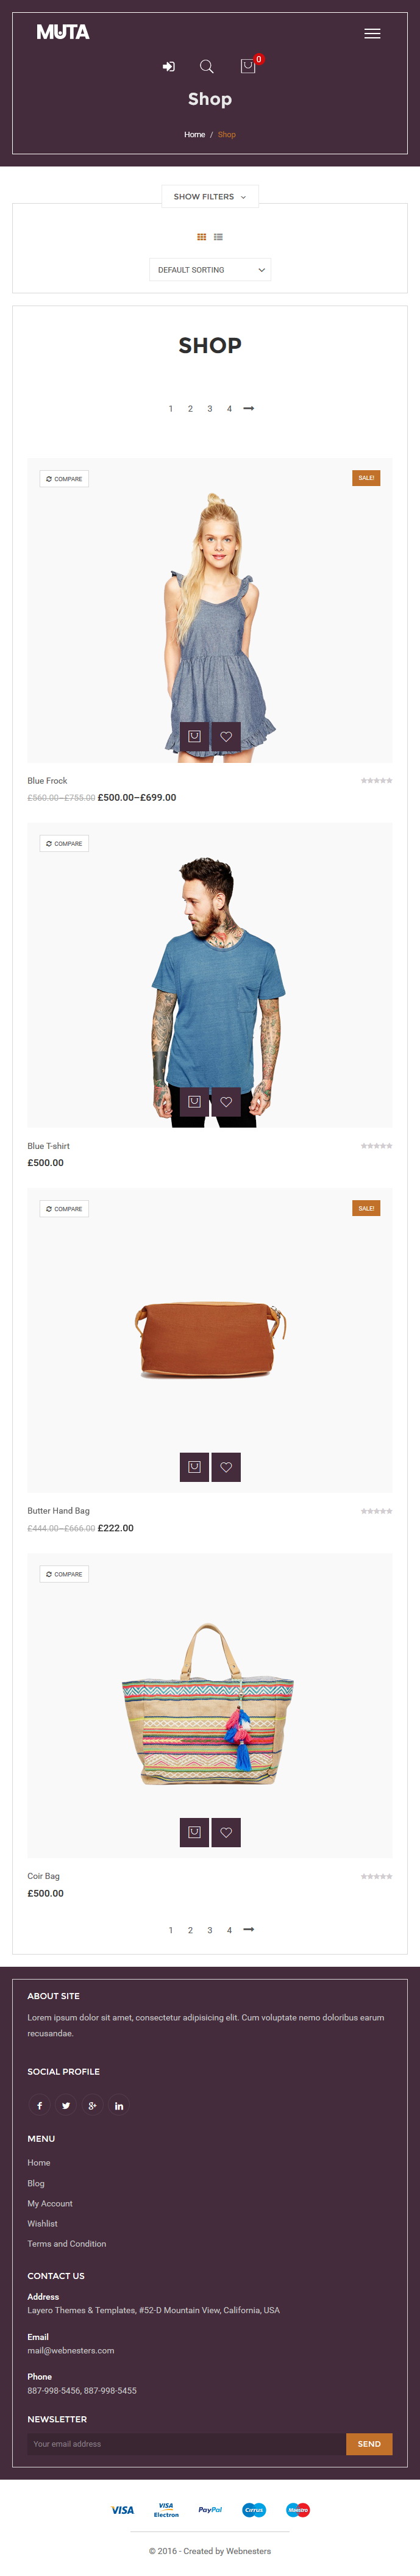Open the Default Sorting combo box

click(210, 270)
